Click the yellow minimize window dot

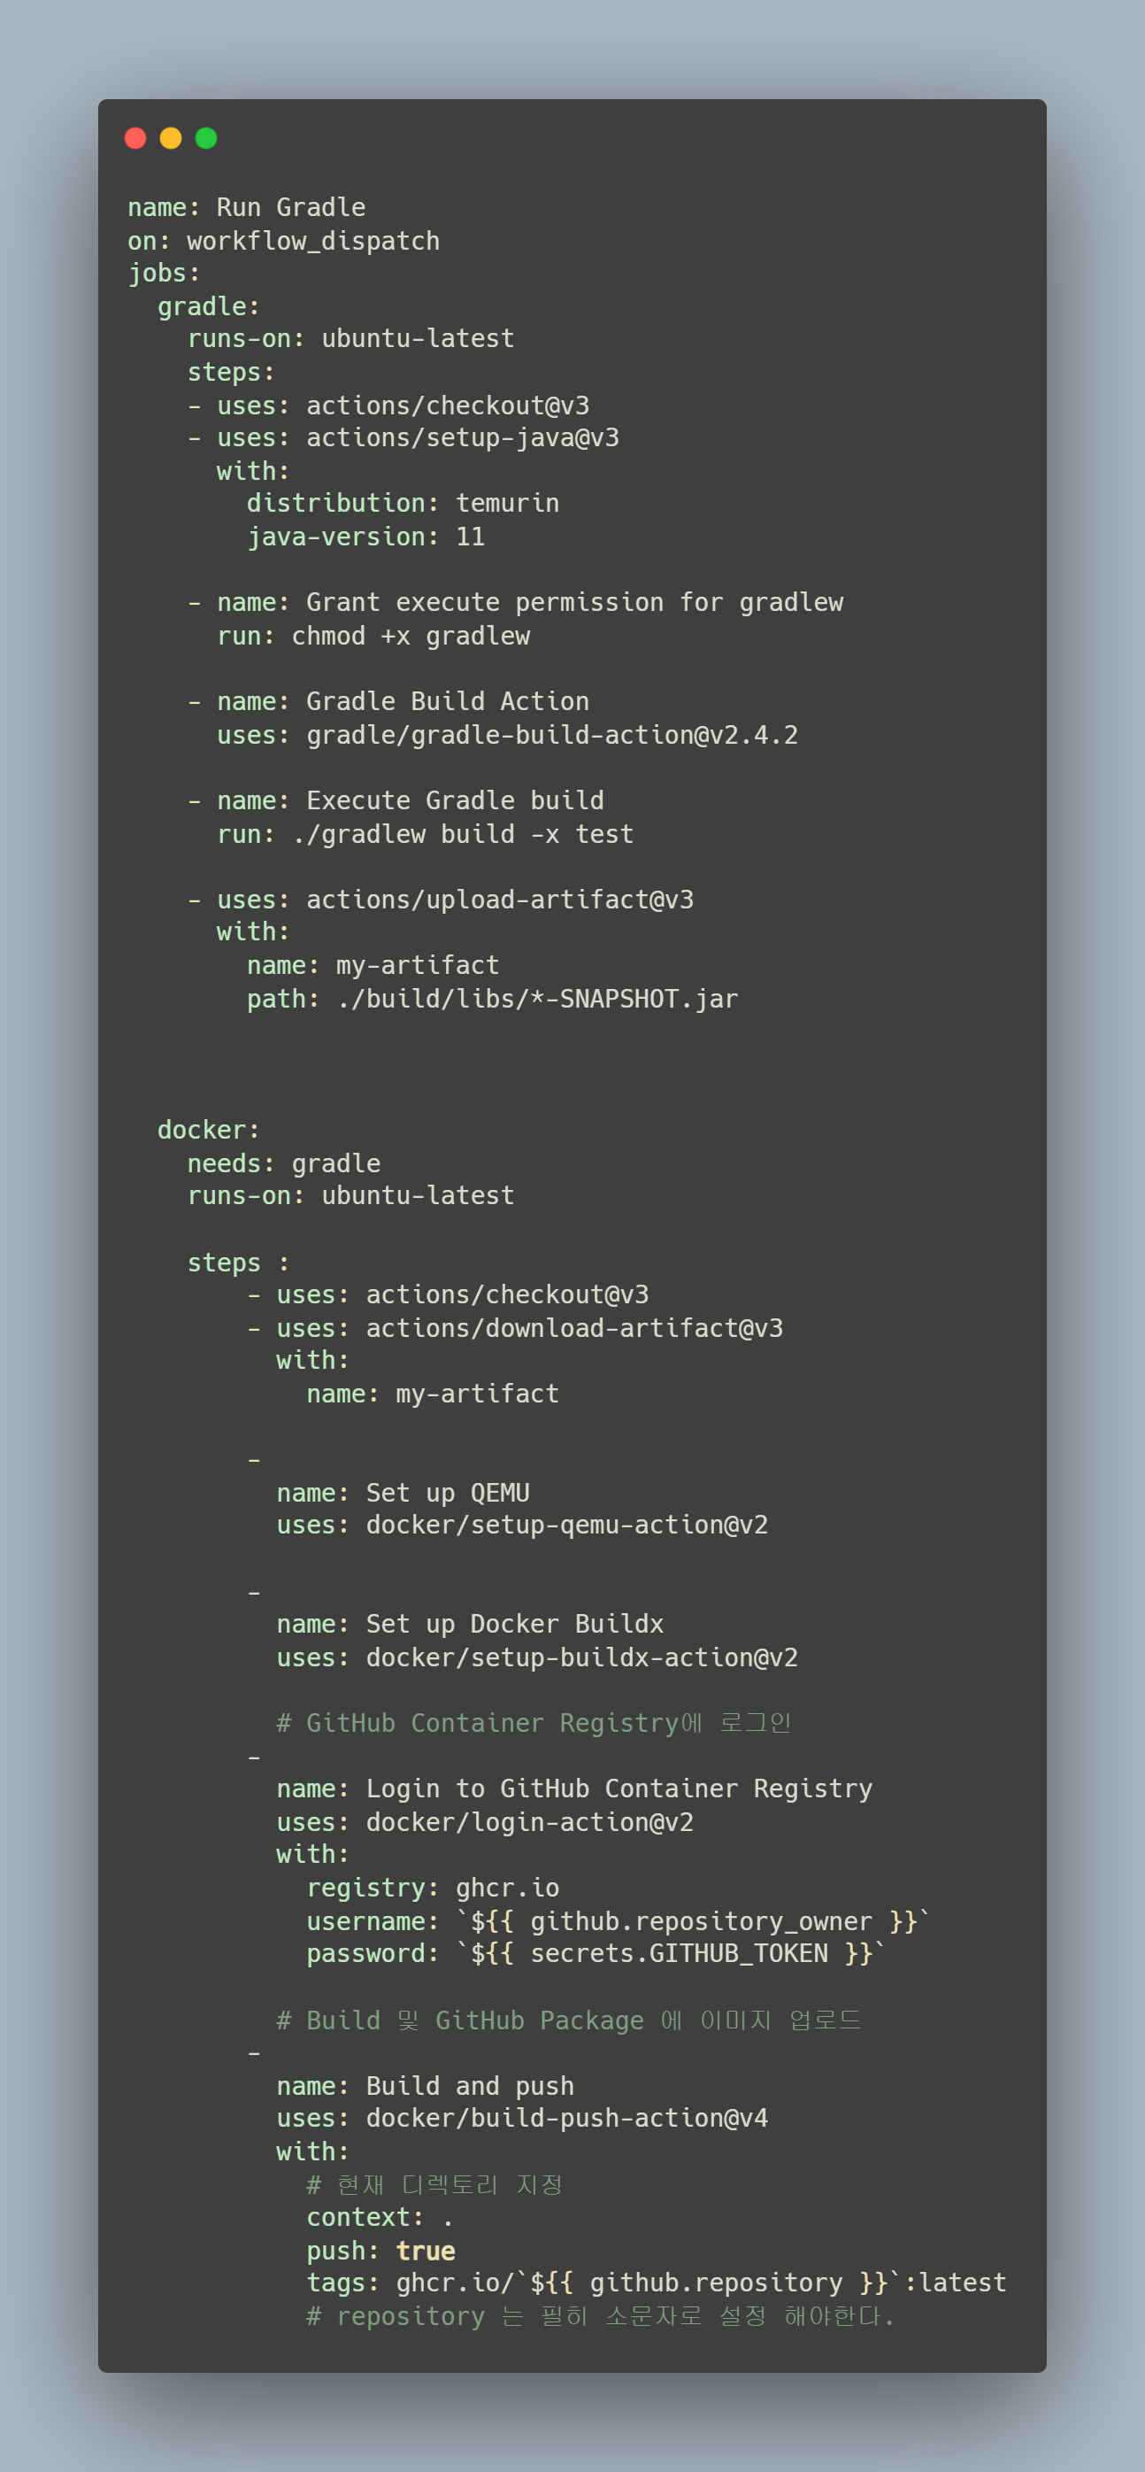171,138
